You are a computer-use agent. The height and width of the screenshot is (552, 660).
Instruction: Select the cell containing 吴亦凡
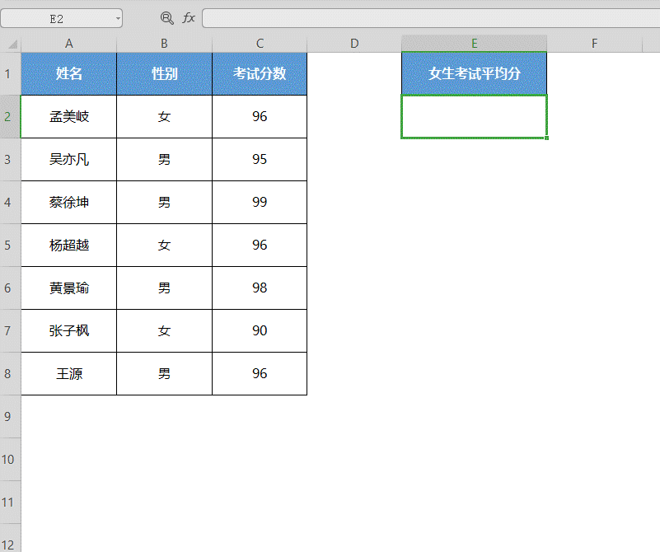(x=69, y=159)
